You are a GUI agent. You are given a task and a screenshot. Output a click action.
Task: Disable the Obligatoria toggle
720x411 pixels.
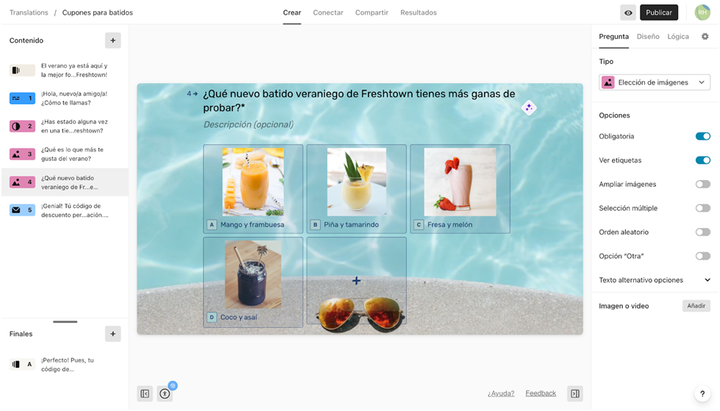pos(702,137)
